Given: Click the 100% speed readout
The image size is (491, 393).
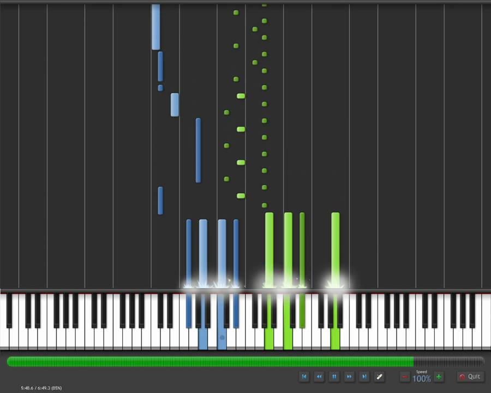Looking at the screenshot, I should pyautogui.click(x=422, y=379).
